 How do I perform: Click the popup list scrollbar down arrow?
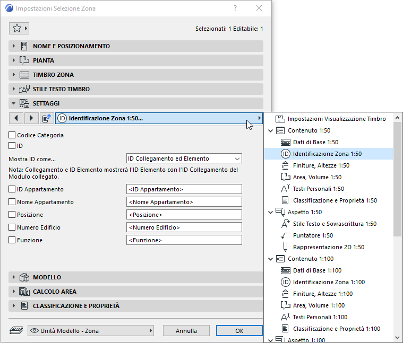pos(397,337)
